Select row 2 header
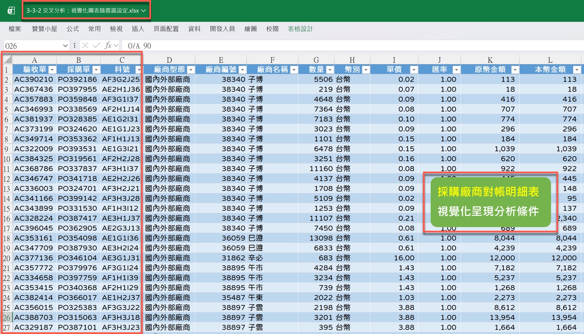 [7, 79]
